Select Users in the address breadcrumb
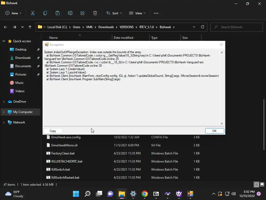 click(x=77, y=27)
